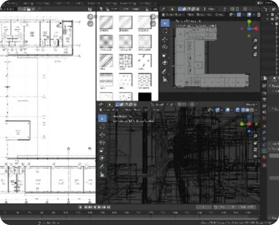Select the Annotate tool in wireframe viewport
The image size is (279, 225).
pos(102,166)
